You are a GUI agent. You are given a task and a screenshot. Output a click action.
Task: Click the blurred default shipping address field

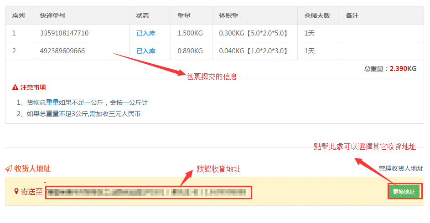tap(149, 192)
